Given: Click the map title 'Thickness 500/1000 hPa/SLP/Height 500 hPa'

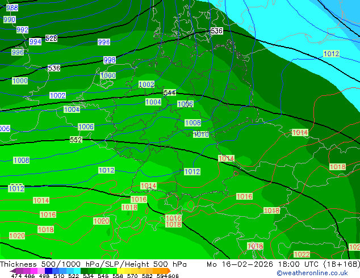Looking at the screenshot, I should pyautogui.click(x=93, y=264).
